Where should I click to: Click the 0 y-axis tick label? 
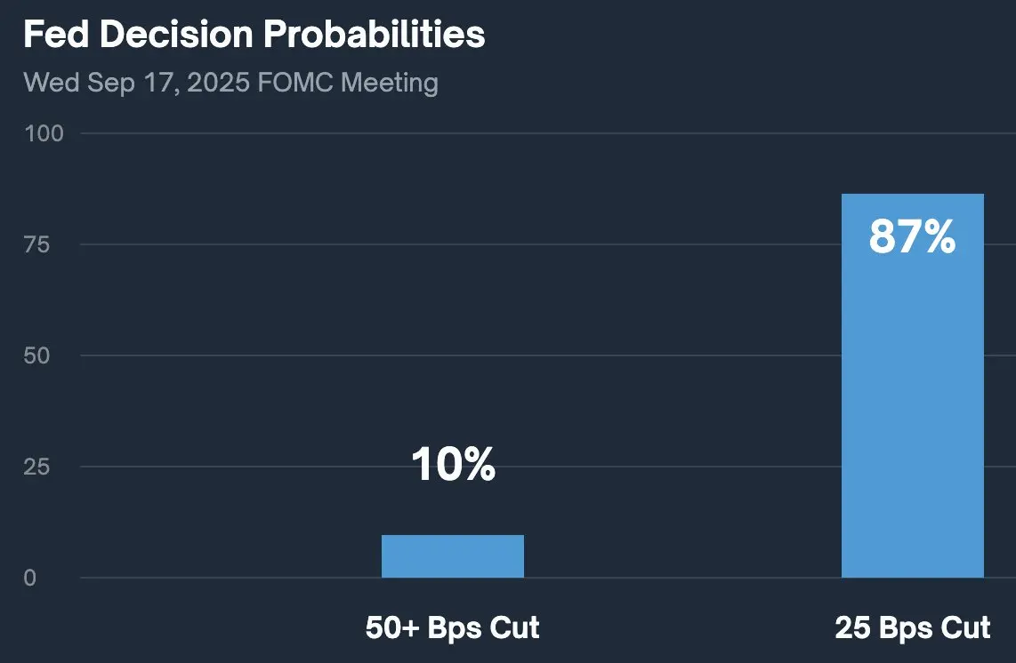coord(30,578)
